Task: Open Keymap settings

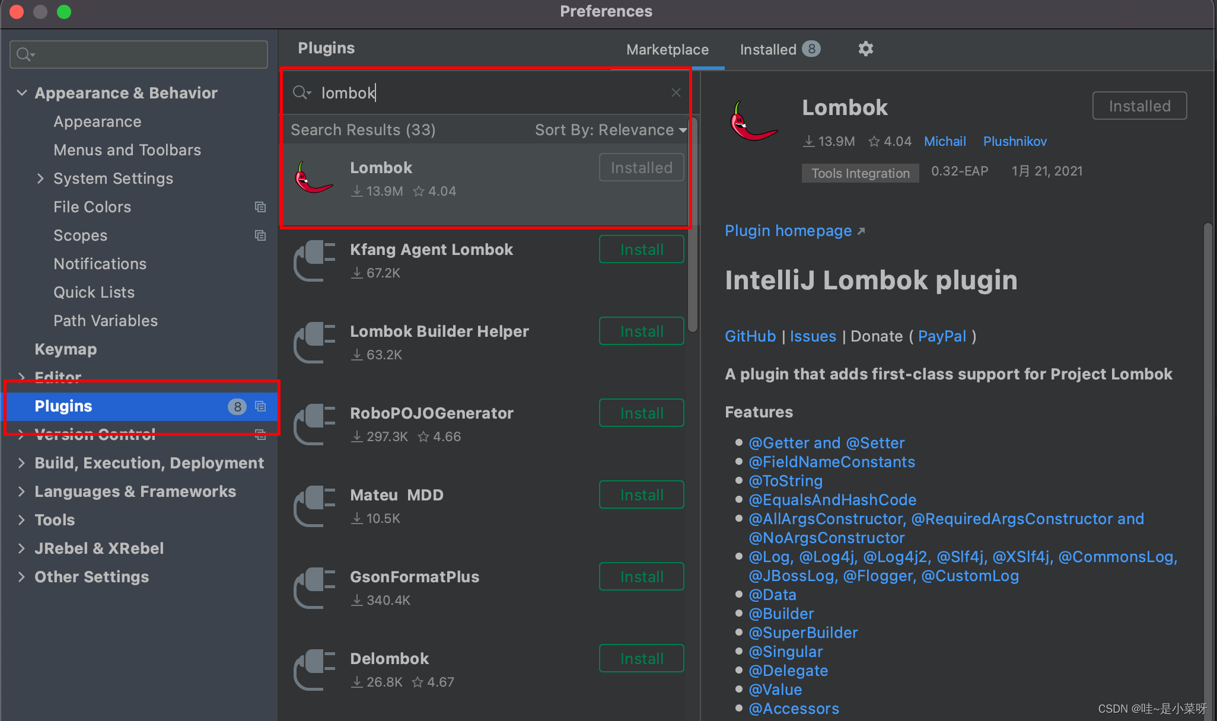Action: [65, 349]
